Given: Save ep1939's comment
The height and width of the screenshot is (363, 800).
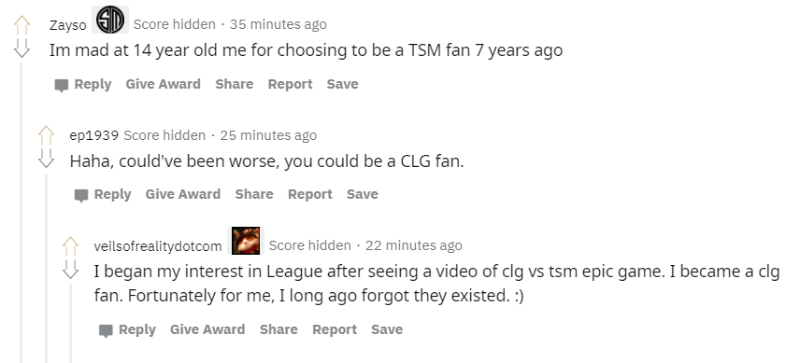Looking at the screenshot, I should coord(363,194).
